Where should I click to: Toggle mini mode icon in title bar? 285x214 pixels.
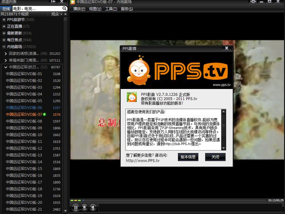coord(253,2)
